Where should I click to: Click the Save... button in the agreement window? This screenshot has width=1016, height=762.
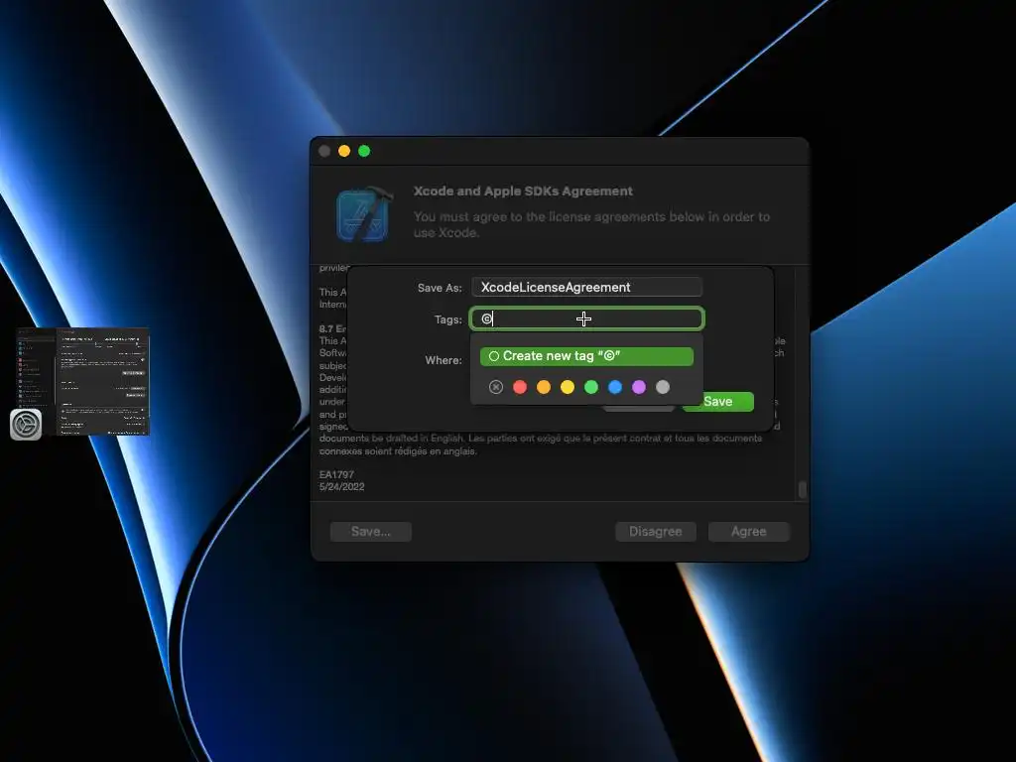point(371,532)
